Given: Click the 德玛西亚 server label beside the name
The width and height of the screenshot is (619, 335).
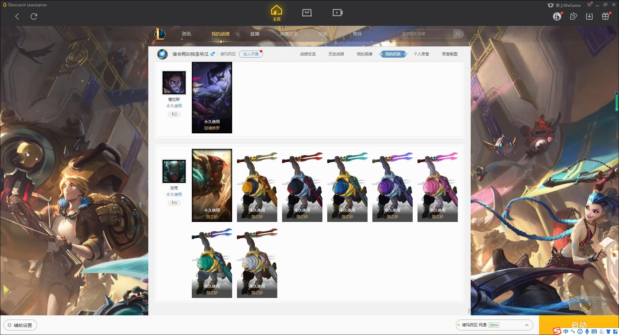Looking at the screenshot, I should click(x=228, y=54).
